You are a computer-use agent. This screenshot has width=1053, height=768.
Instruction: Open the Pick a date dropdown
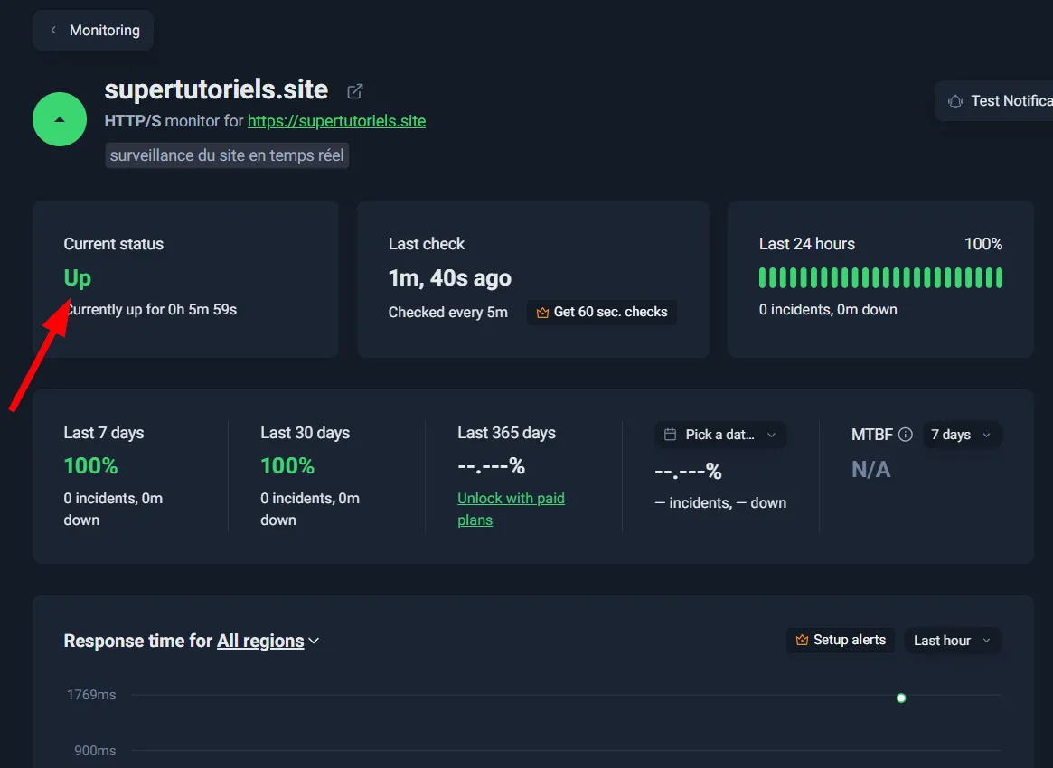tap(719, 435)
